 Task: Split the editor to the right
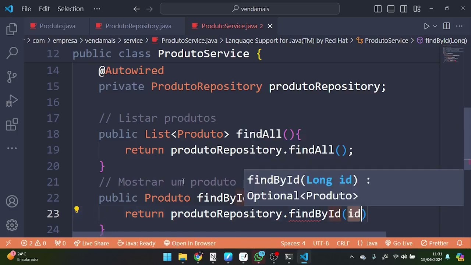click(446, 26)
